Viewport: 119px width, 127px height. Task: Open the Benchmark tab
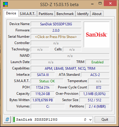[x=65, y=14]
